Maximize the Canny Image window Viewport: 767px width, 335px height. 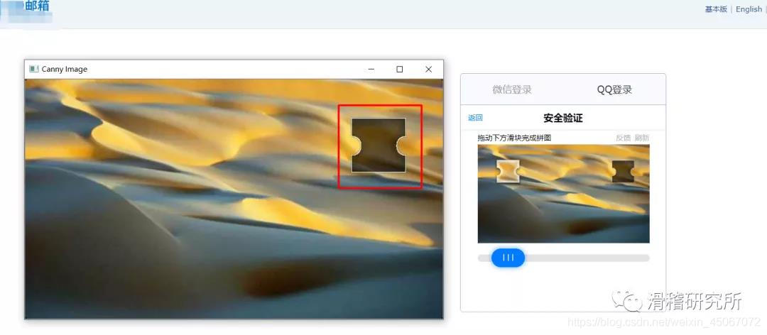coord(400,70)
